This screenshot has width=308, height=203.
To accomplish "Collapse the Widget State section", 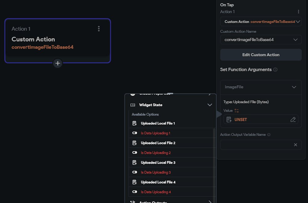I will pos(210,105).
